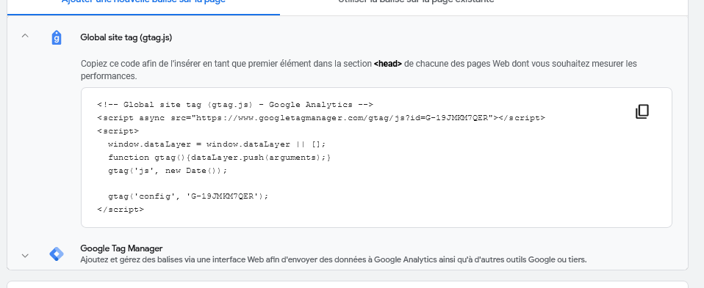Expand the Google Tag Manager section
Image resolution: width=704 pixels, height=288 pixels.
pyautogui.click(x=25, y=256)
